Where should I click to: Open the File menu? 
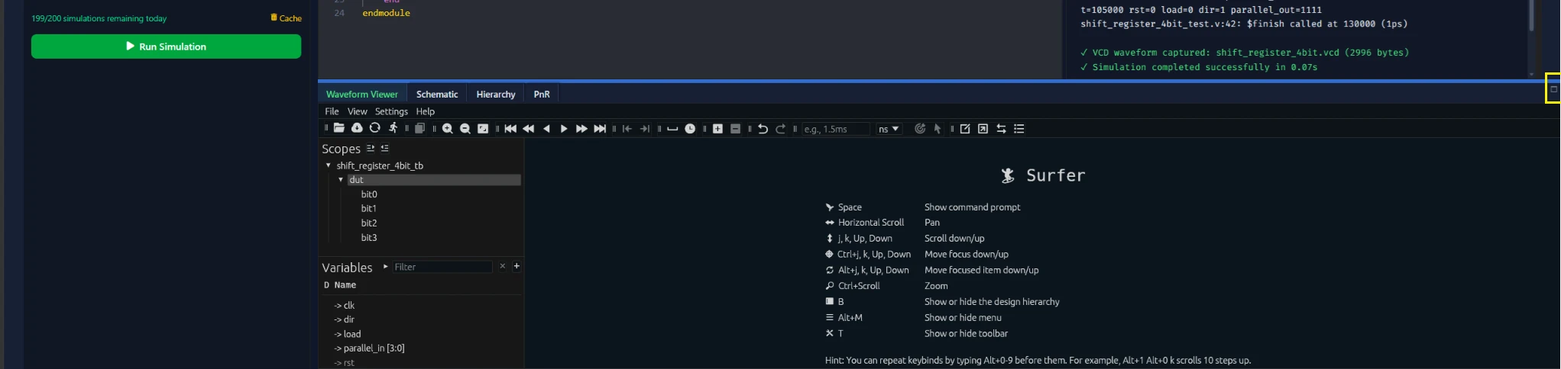click(332, 111)
